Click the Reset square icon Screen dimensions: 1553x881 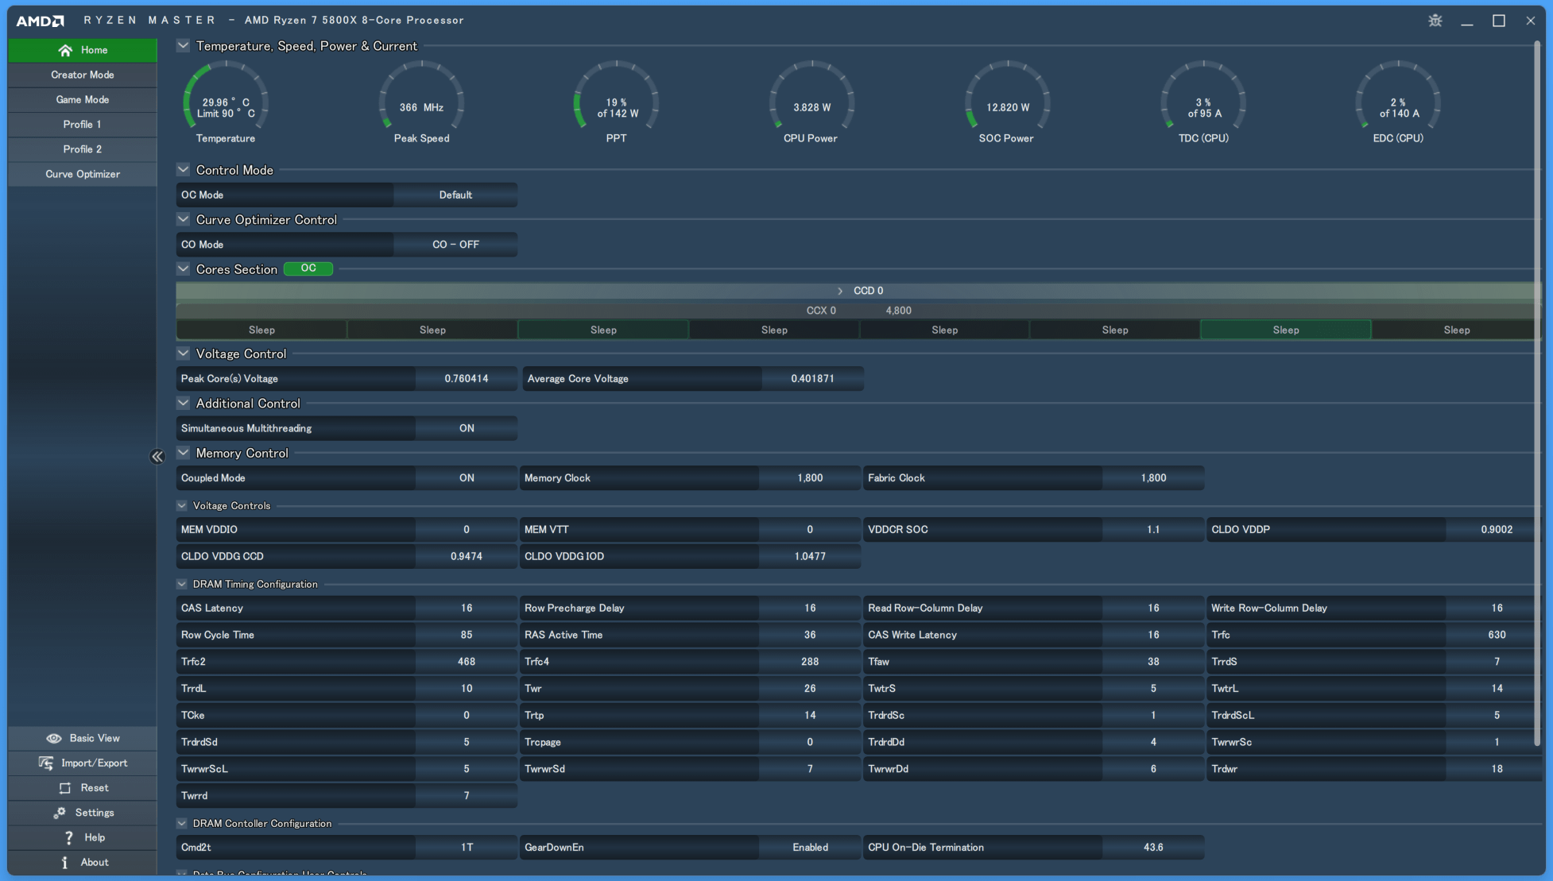65,788
